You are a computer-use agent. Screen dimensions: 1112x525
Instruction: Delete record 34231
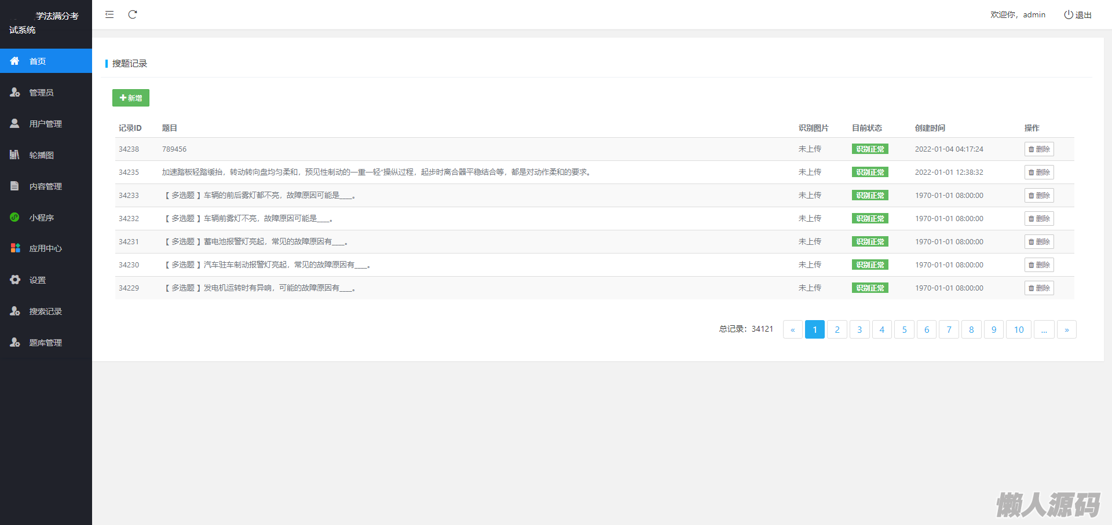tap(1039, 241)
